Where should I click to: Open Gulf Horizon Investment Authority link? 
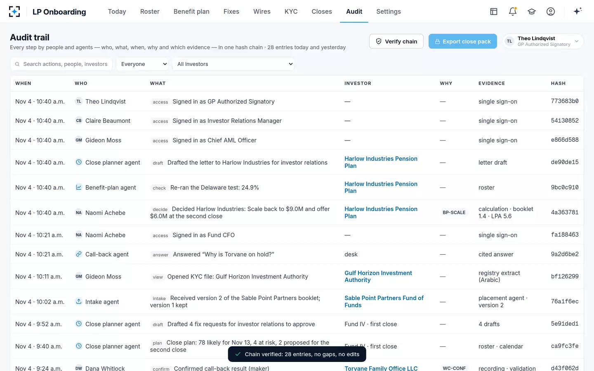coord(378,277)
